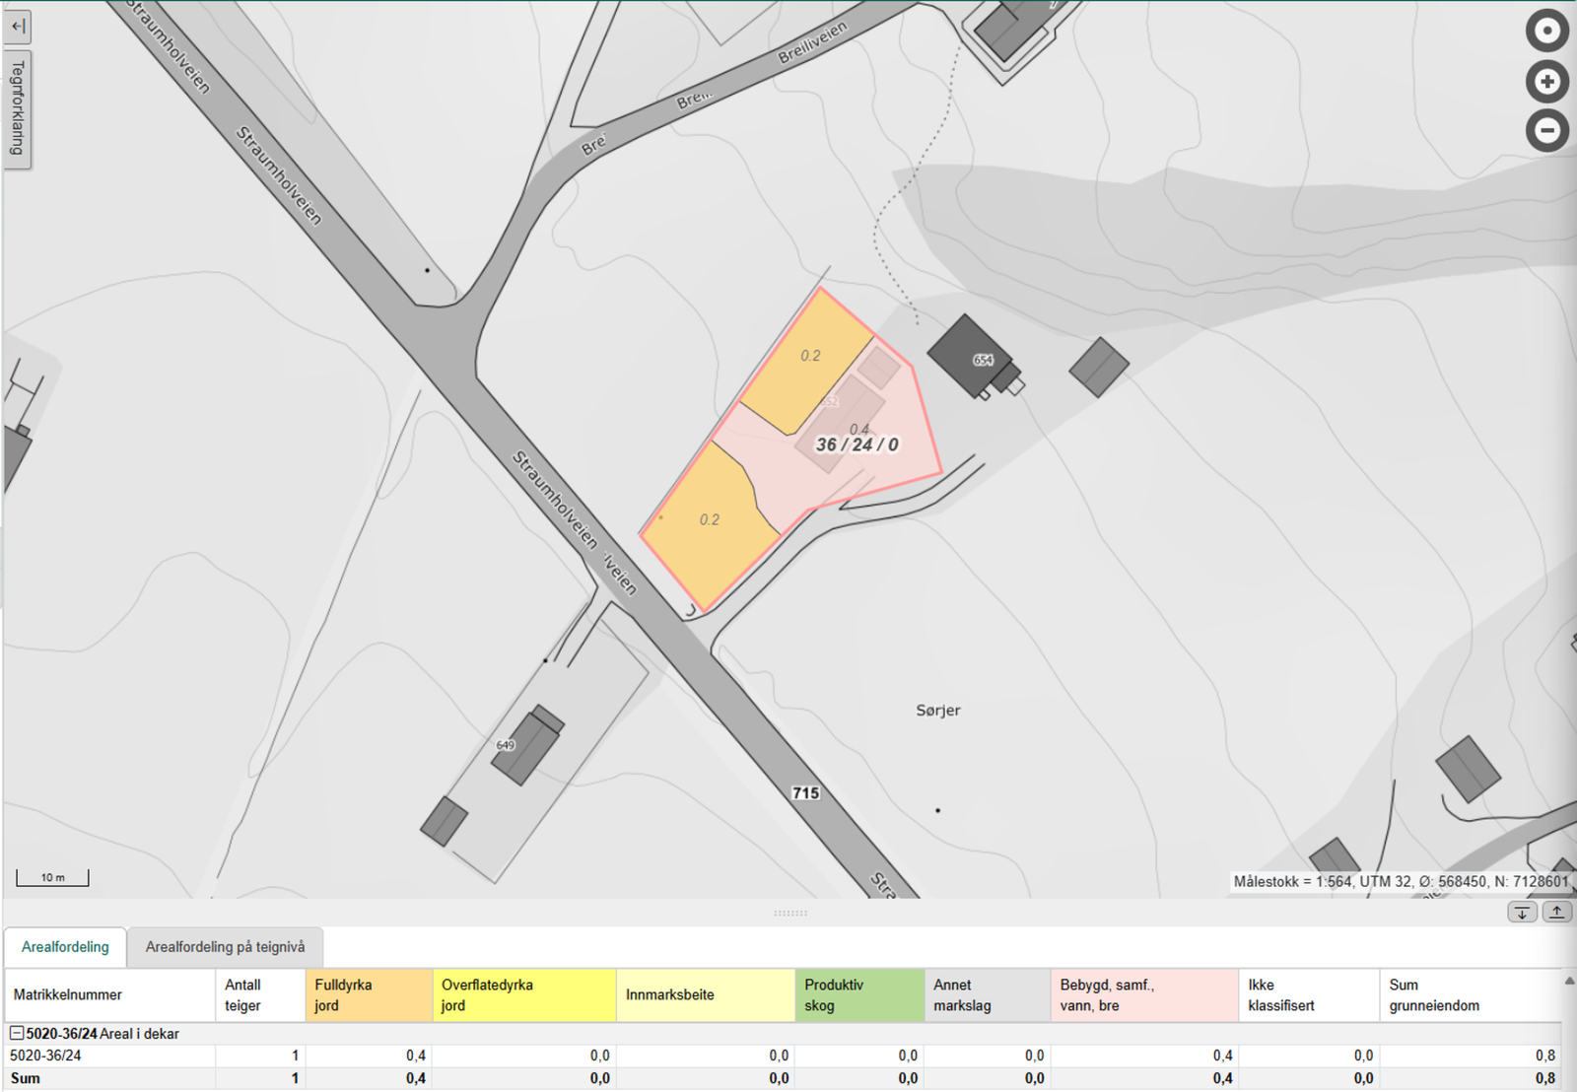Viewport: 1577px width, 1092px height.
Task: Open the Tegnforklaring side panel
Action: pyautogui.click(x=18, y=108)
